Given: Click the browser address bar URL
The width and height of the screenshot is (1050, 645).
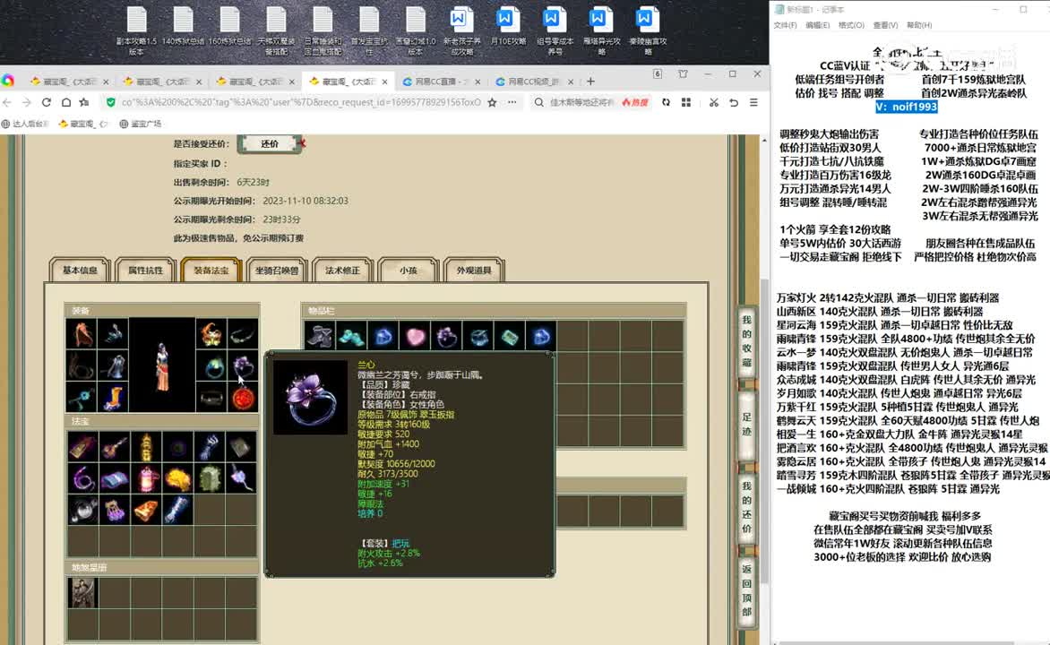Looking at the screenshot, I should click(x=301, y=102).
